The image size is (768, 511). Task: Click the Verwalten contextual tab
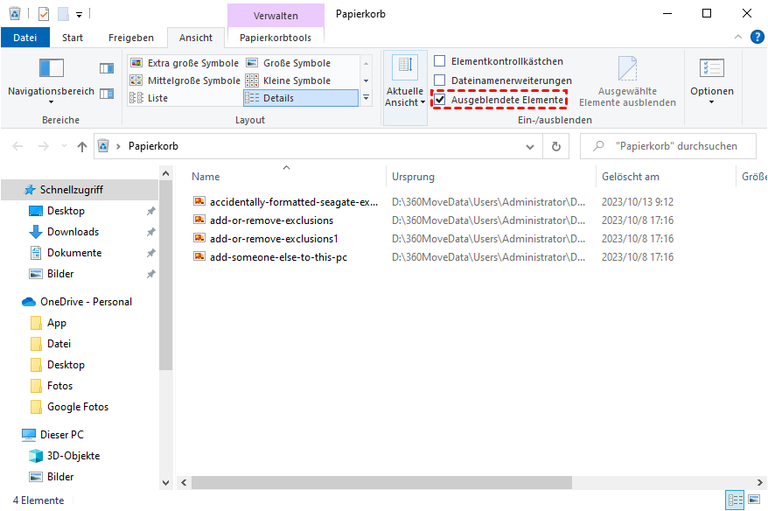pos(276,15)
